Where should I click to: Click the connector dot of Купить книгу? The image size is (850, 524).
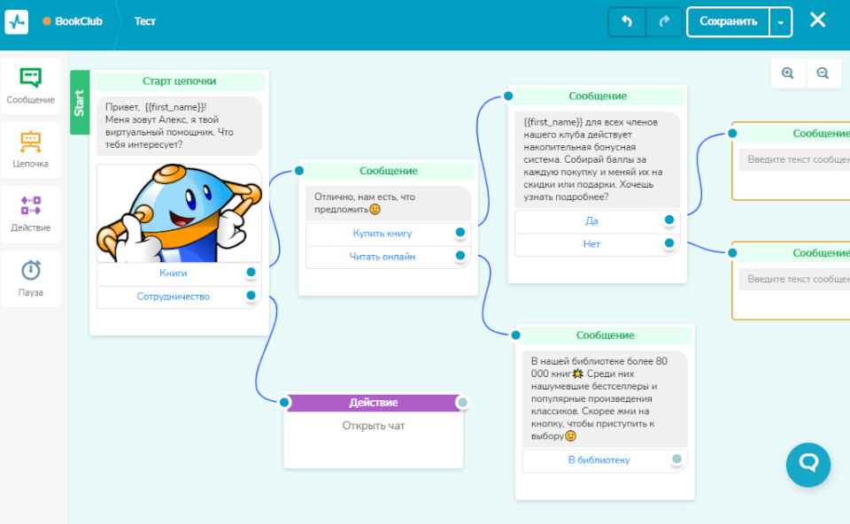(460, 232)
